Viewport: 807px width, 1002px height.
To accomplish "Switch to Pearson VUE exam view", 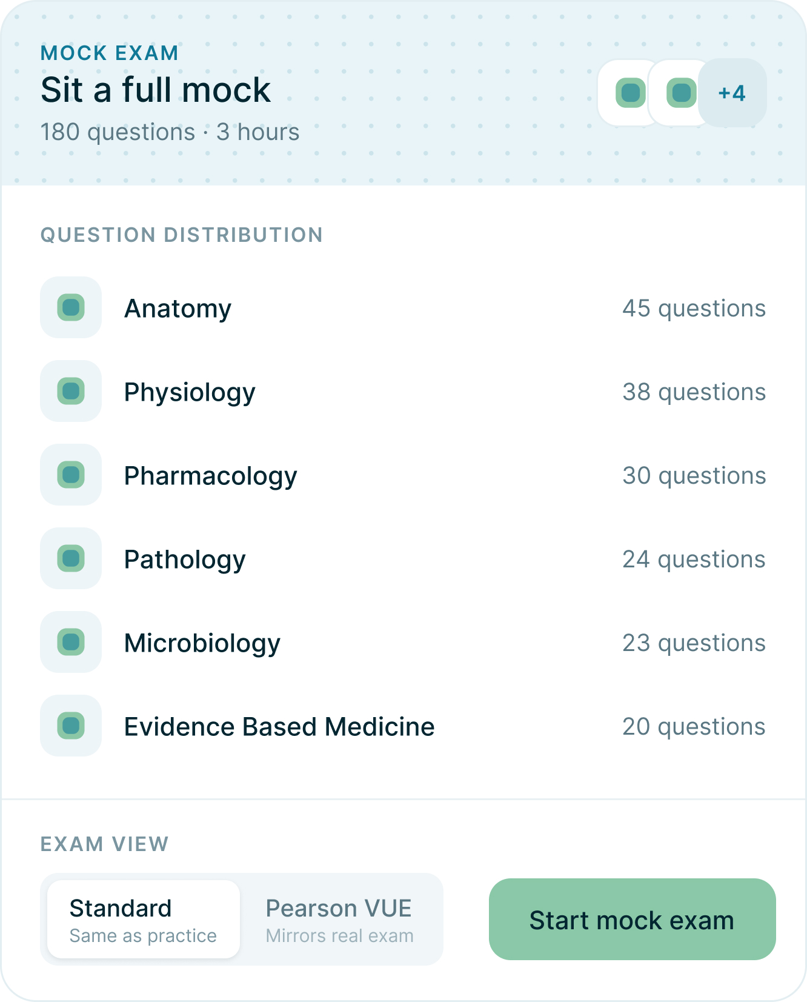I will click(340, 920).
